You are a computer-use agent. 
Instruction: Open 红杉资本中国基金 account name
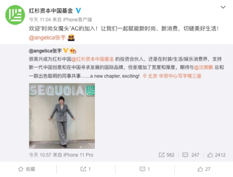pyautogui.click(x=51, y=11)
